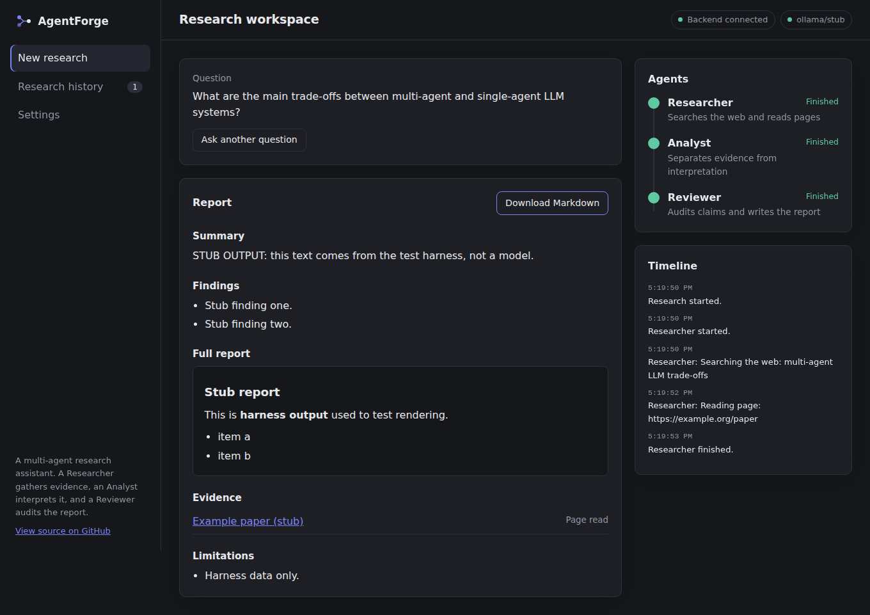Click the 'Stub finding one.' bullet

(248, 305)
